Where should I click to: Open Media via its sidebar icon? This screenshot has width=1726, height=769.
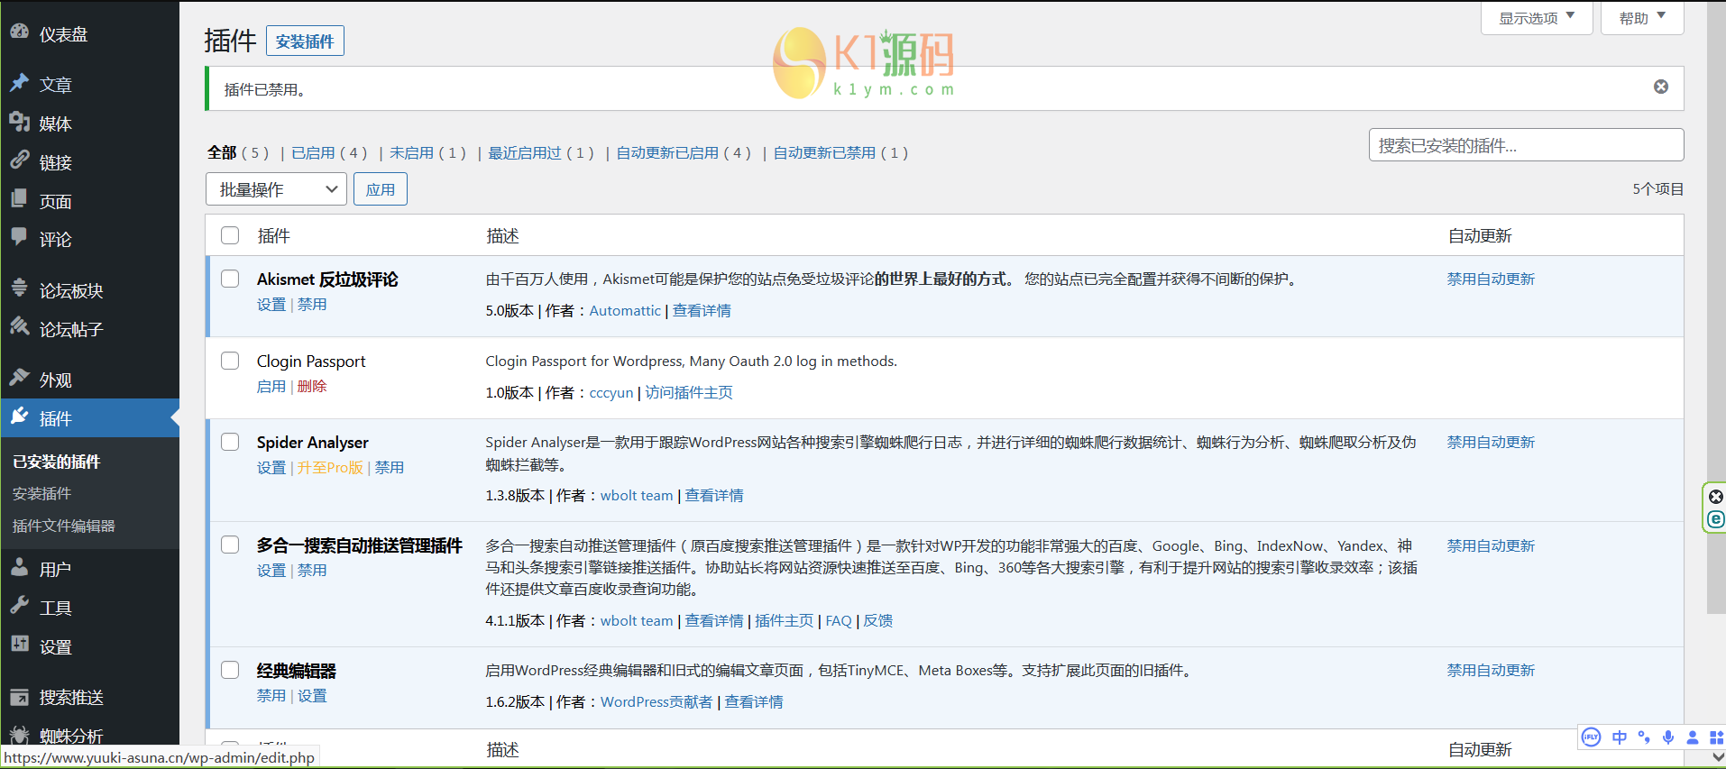click(19, 122)
